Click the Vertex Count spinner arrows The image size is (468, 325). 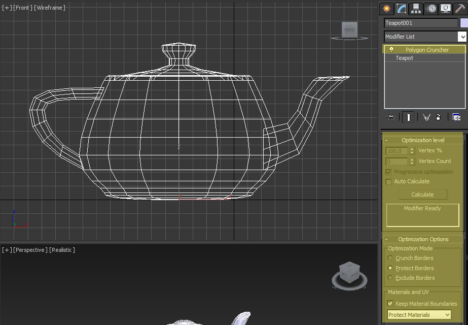tap(412, 162)
